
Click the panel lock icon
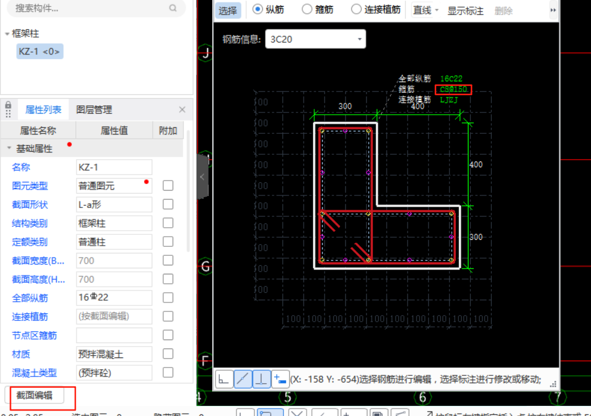point(8,105)
